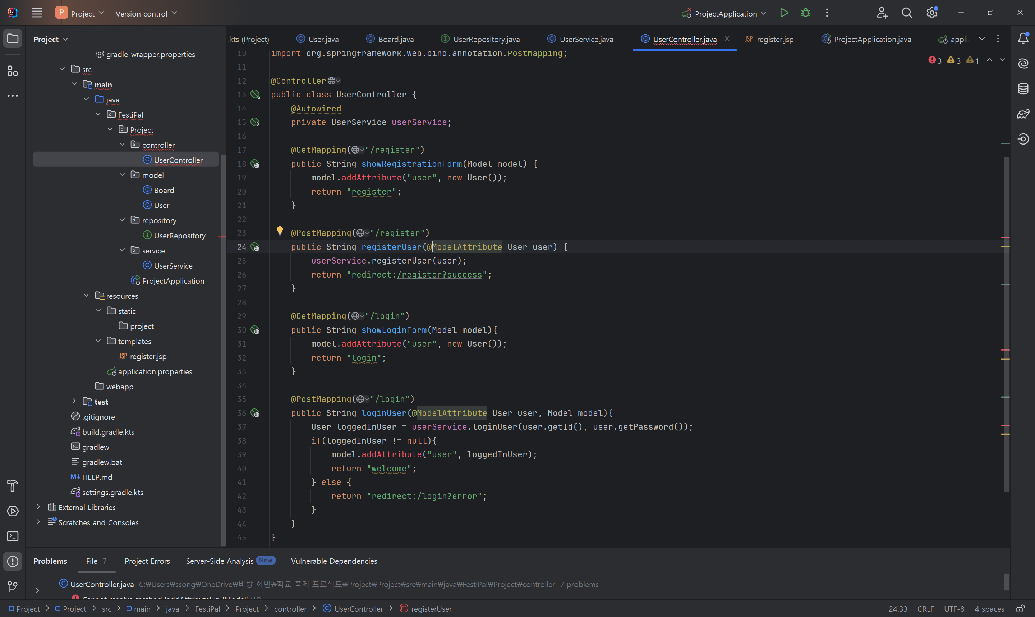This screenshot has height=617, width=1035.
Task: Toggle the Problems tool window button
Action: (13, 561)
